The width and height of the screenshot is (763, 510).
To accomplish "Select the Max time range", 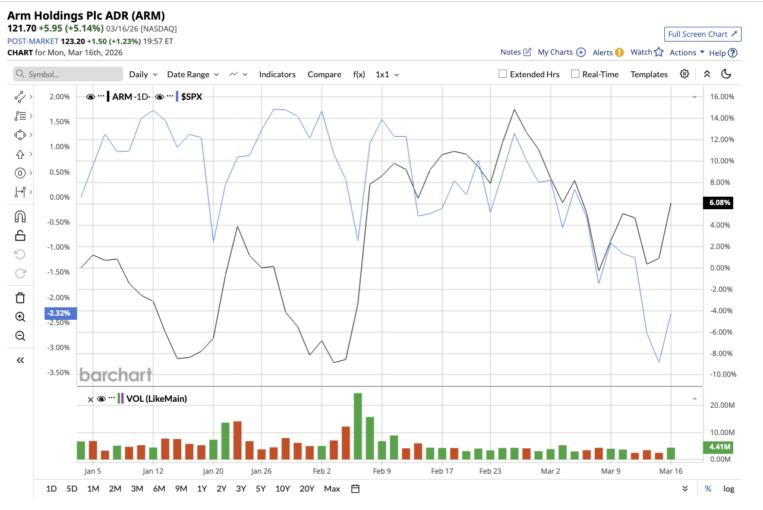I will point(332,489).
